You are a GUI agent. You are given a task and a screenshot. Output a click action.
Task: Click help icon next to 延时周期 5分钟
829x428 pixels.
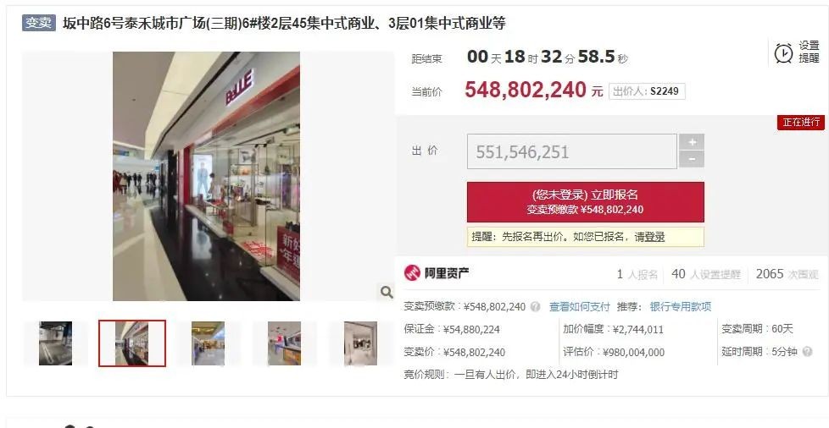tap(807, 352)
